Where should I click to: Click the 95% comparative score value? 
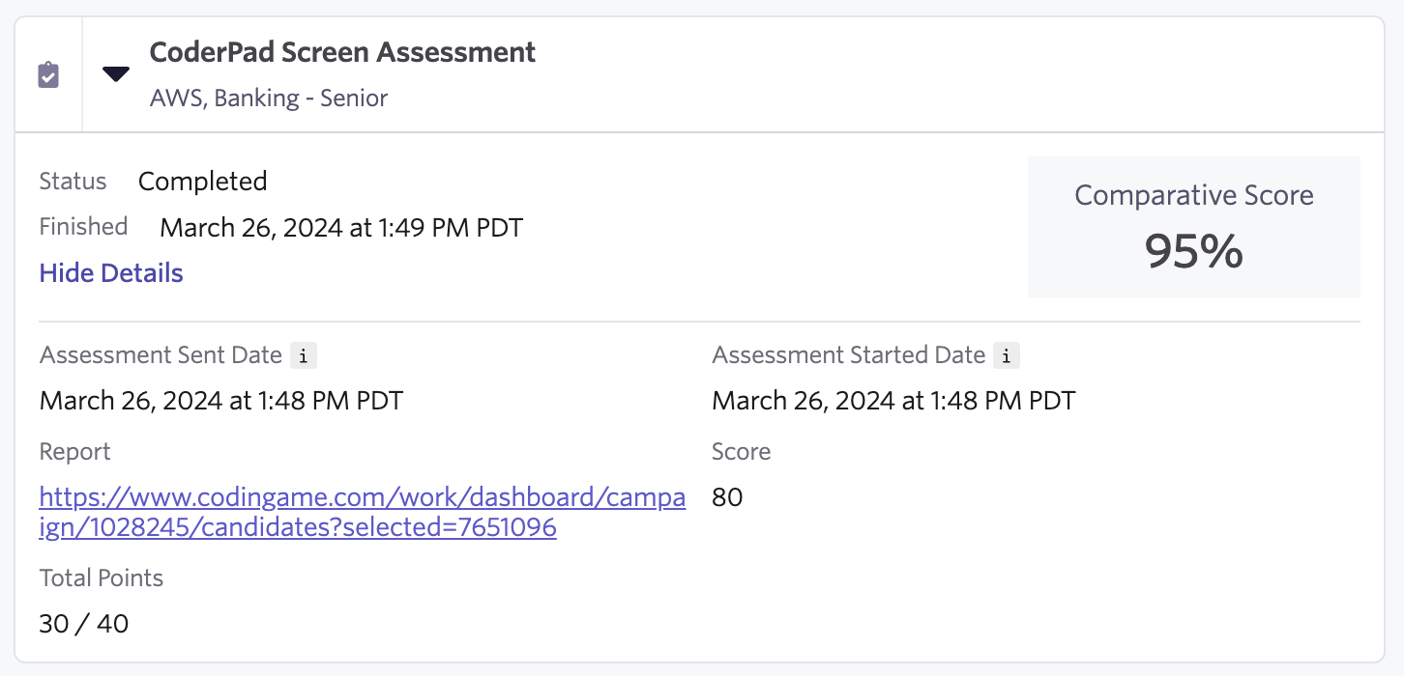pyautogui.click(x=1193, y=251)
